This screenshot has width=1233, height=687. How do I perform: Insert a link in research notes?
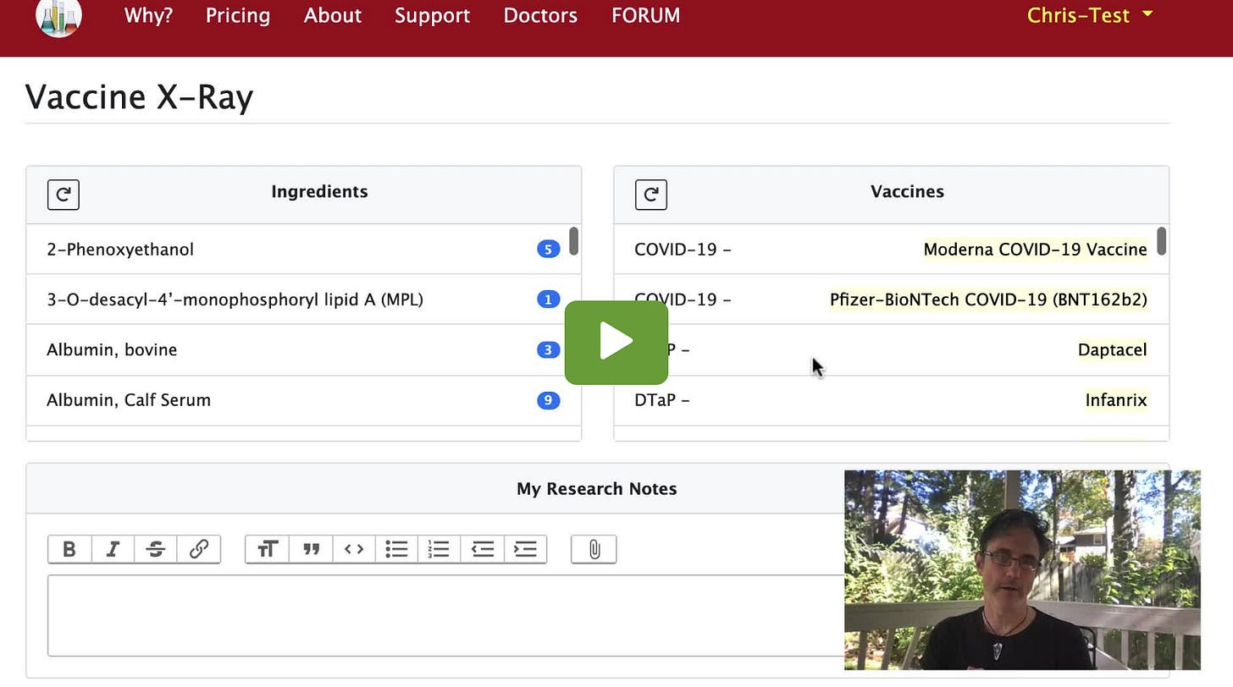(x=199, y=549)
